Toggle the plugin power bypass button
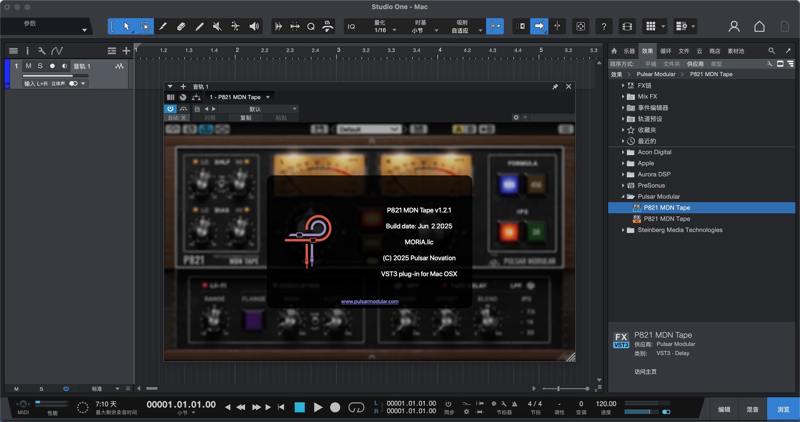This screenshot has width=800, height=422. 170,109
